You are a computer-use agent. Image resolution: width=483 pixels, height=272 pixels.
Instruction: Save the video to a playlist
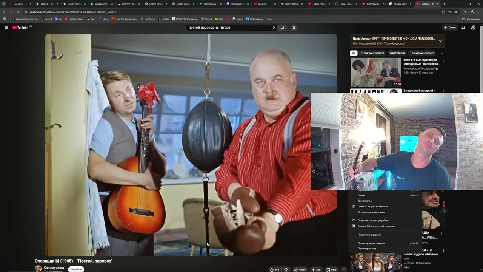(332, 270)
